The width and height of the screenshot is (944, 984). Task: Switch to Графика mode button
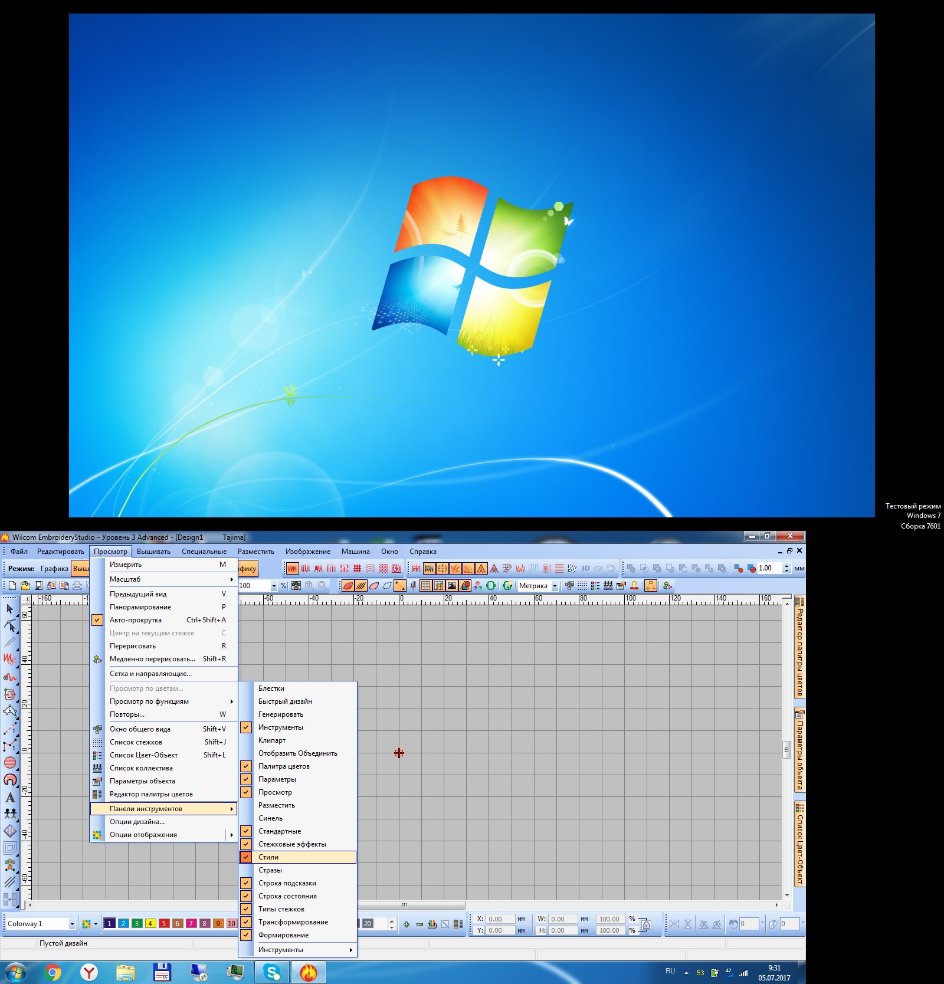(54, 569)
